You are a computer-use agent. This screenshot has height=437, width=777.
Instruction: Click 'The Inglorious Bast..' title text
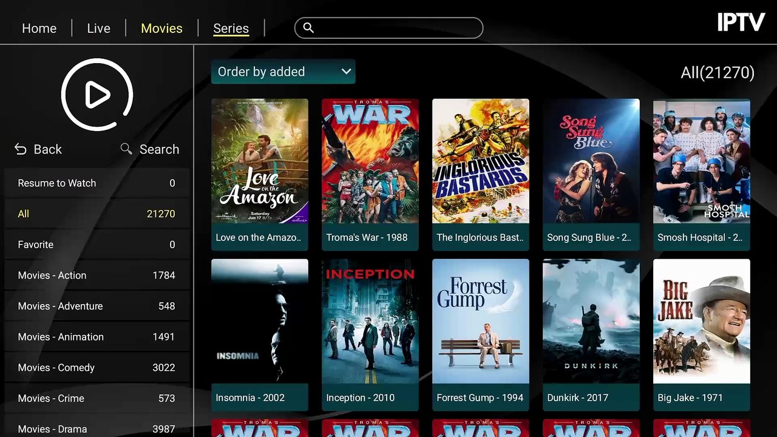pyautogui.click(x=480, y=237)
